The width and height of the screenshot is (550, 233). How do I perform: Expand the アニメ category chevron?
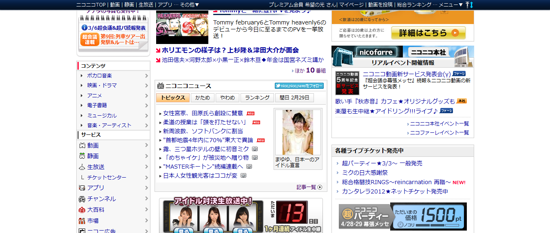point(146,95)
